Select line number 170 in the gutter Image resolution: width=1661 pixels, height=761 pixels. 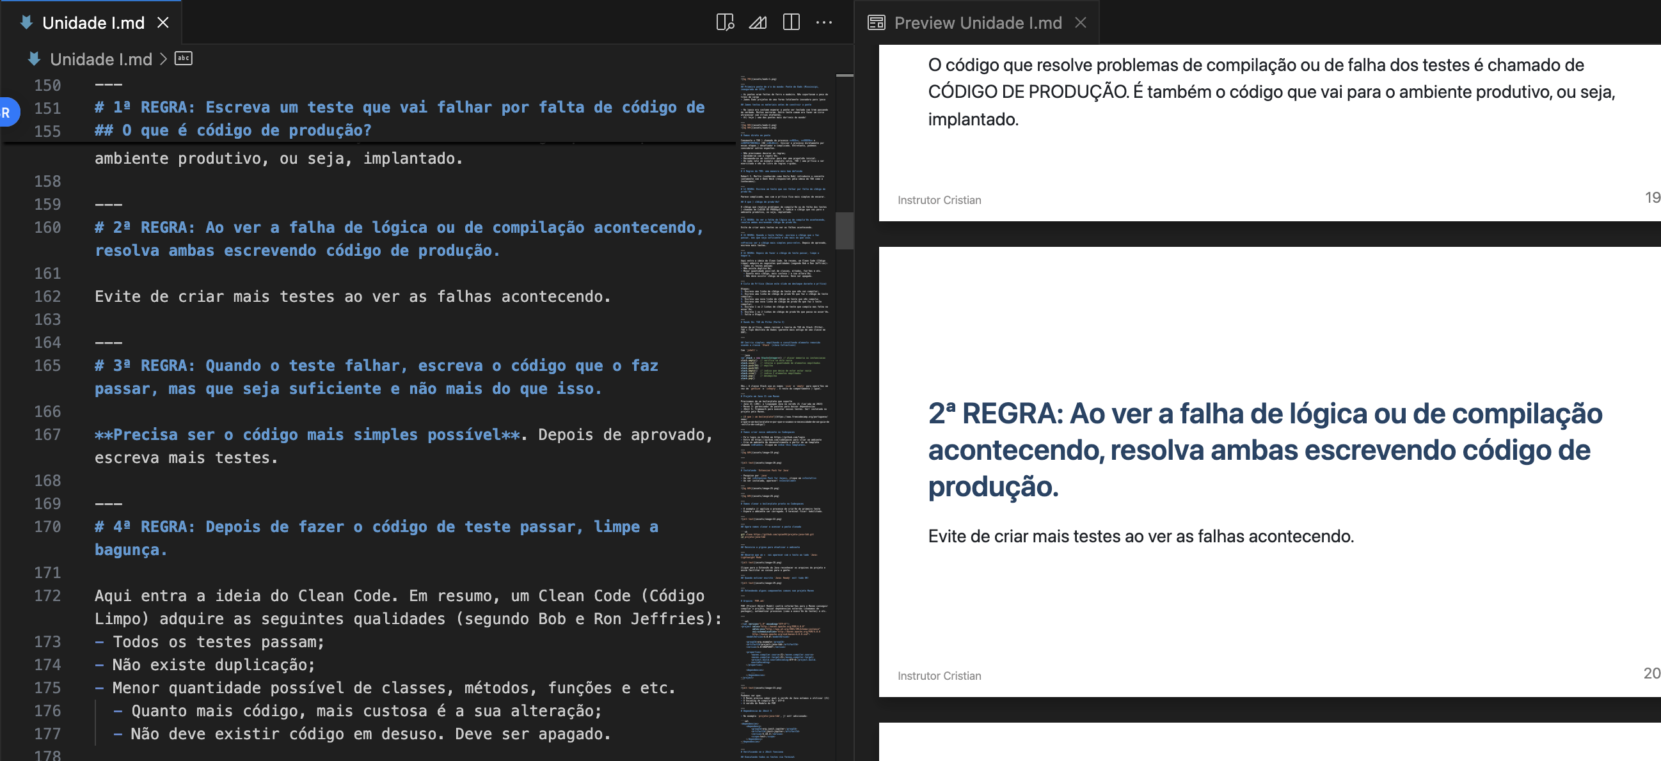[48, 526]
